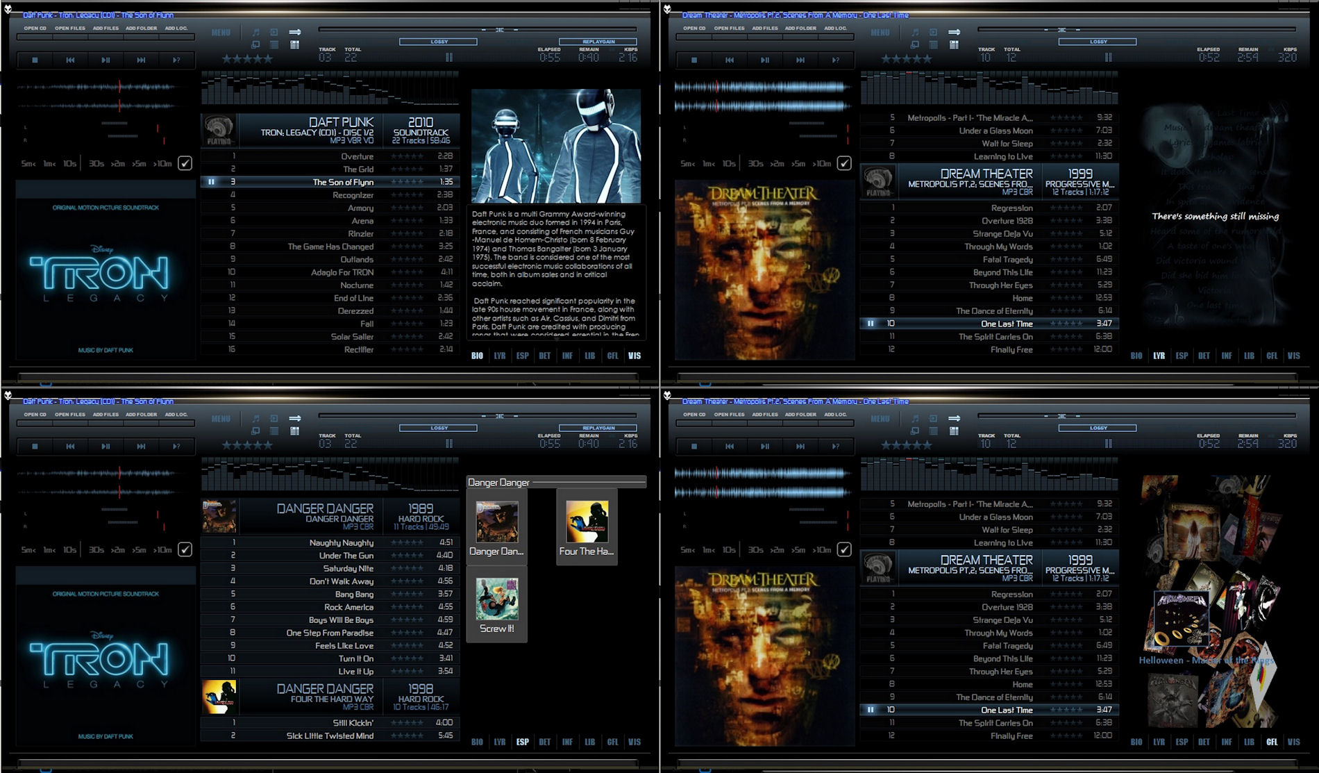
Task: Toggle REPLAYGAIN in the Daft Punk biography window
Action: click(x=598, y=42)
